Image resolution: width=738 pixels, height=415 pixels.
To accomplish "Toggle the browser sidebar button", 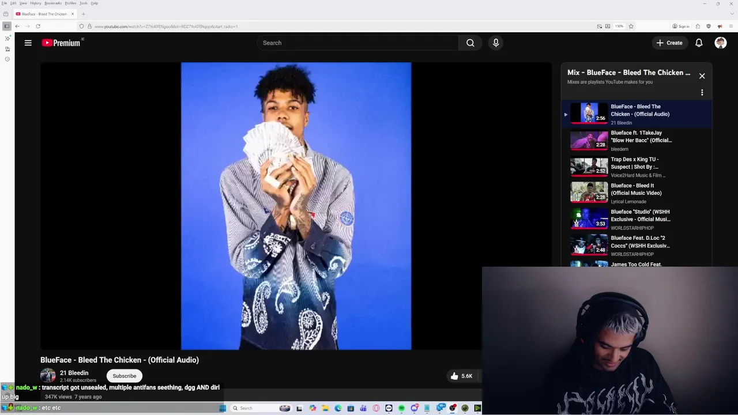I will 7,26.
